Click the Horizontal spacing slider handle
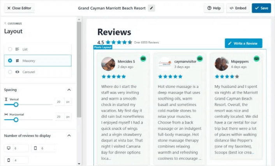Image resolution: width=275 pixels, height=166 pixels. click(x=16, y=120)
